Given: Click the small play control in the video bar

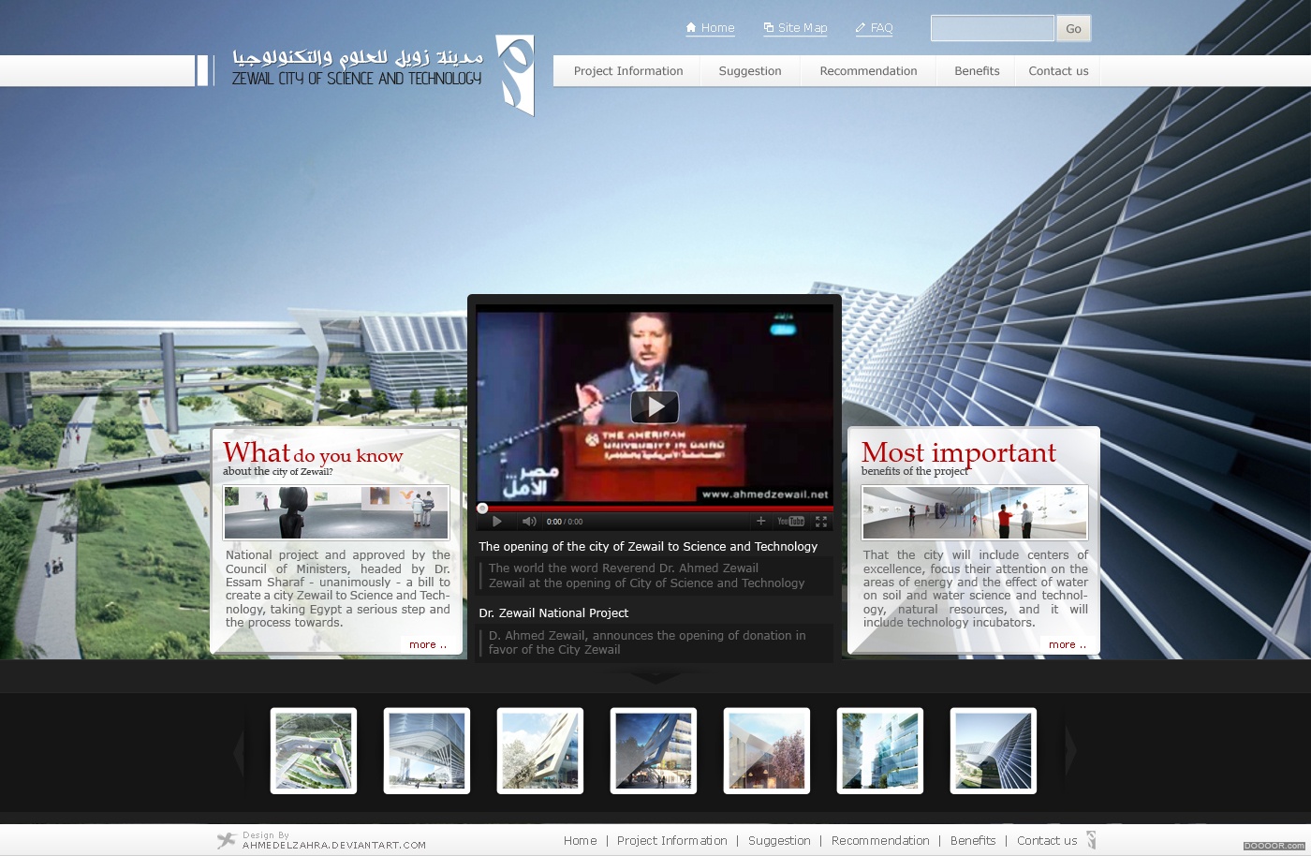Looking at the screenshot, I should (497, 522).
